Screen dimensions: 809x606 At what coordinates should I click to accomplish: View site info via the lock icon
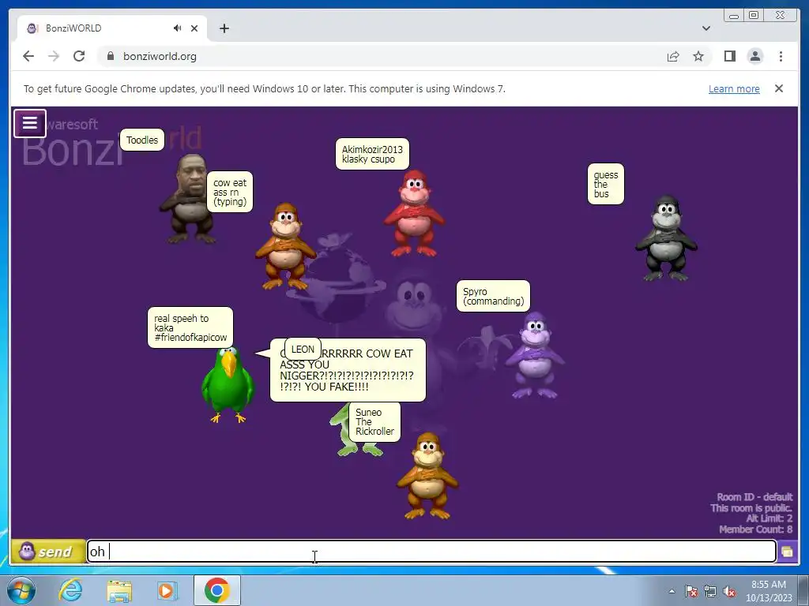[111, 56]
